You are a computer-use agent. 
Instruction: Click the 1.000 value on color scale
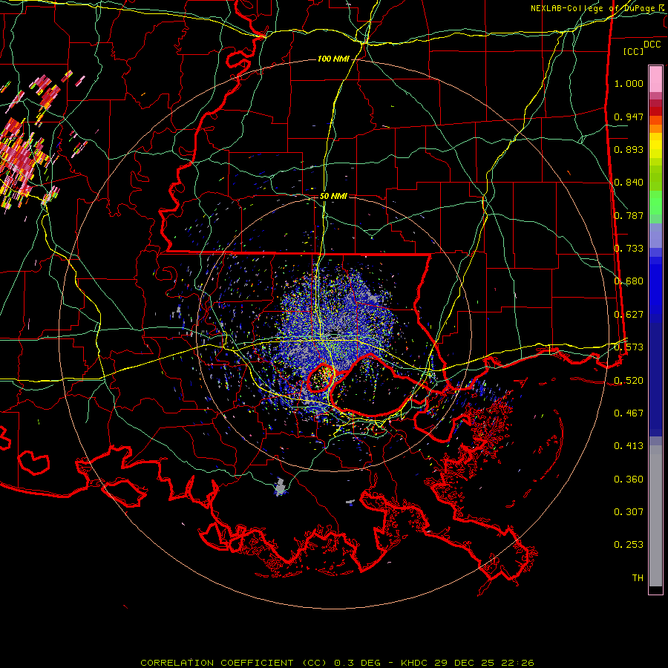(x=629, y=83)
